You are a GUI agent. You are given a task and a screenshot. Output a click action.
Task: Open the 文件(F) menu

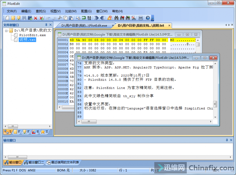coord(12,11)
